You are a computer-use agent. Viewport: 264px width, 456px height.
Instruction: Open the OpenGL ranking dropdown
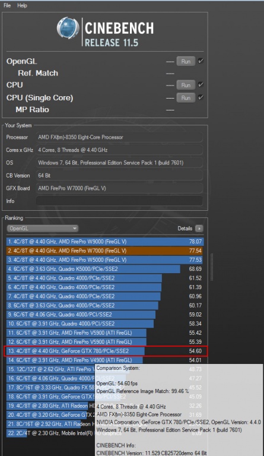[42, 228]
